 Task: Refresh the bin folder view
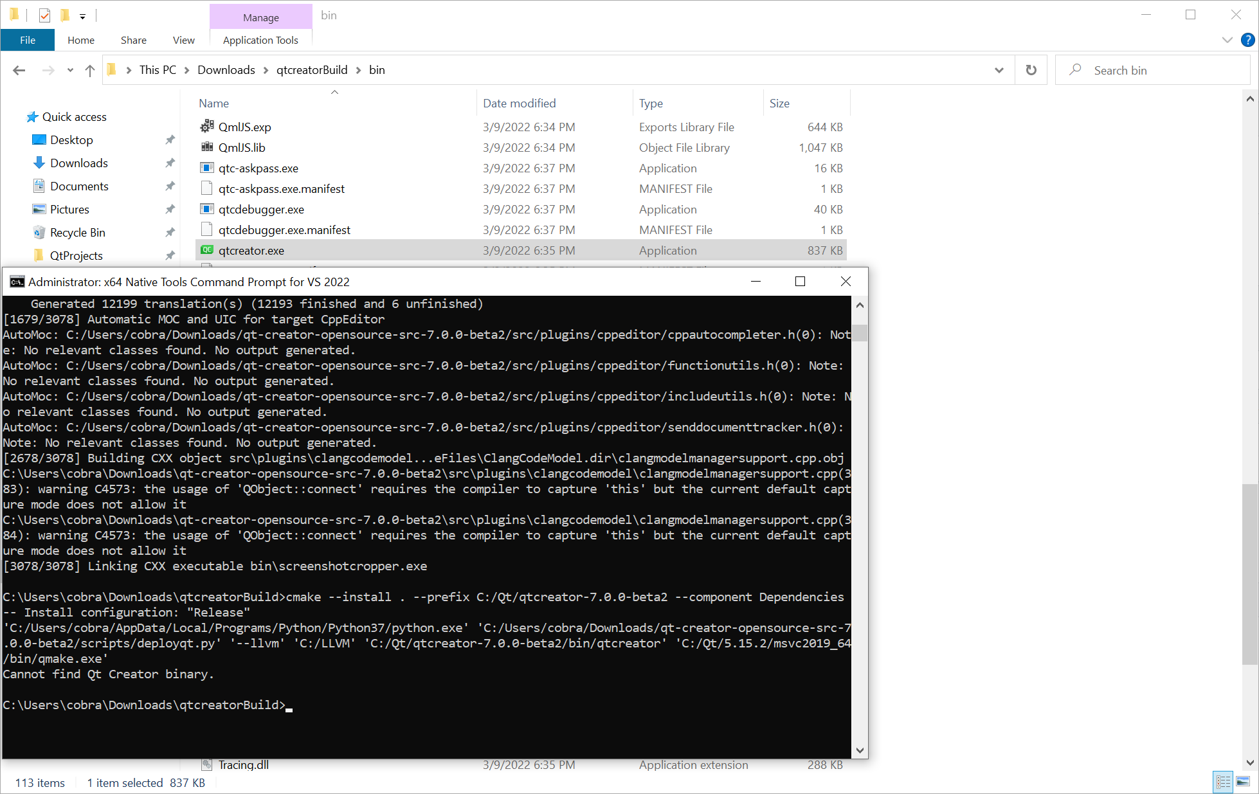click(x=1031, y=70)
